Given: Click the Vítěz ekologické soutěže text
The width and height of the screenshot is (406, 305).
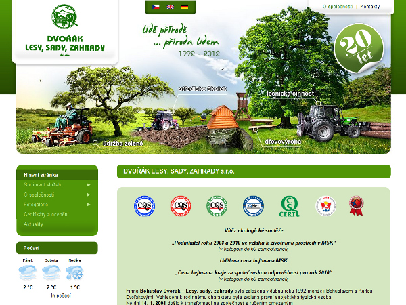Looking at the screenshot, I should [x=254, y=230].
